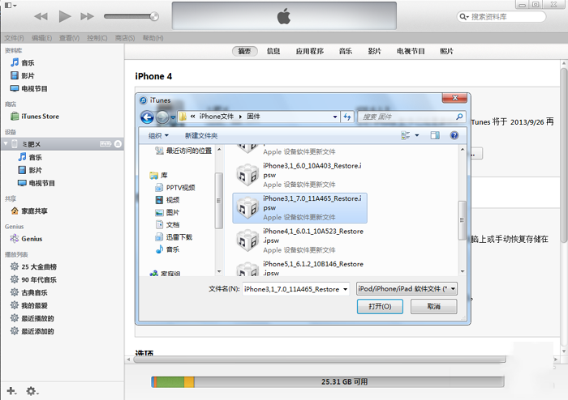
Task: Select 图片 library in navigation pane
Action: [167, 212]
